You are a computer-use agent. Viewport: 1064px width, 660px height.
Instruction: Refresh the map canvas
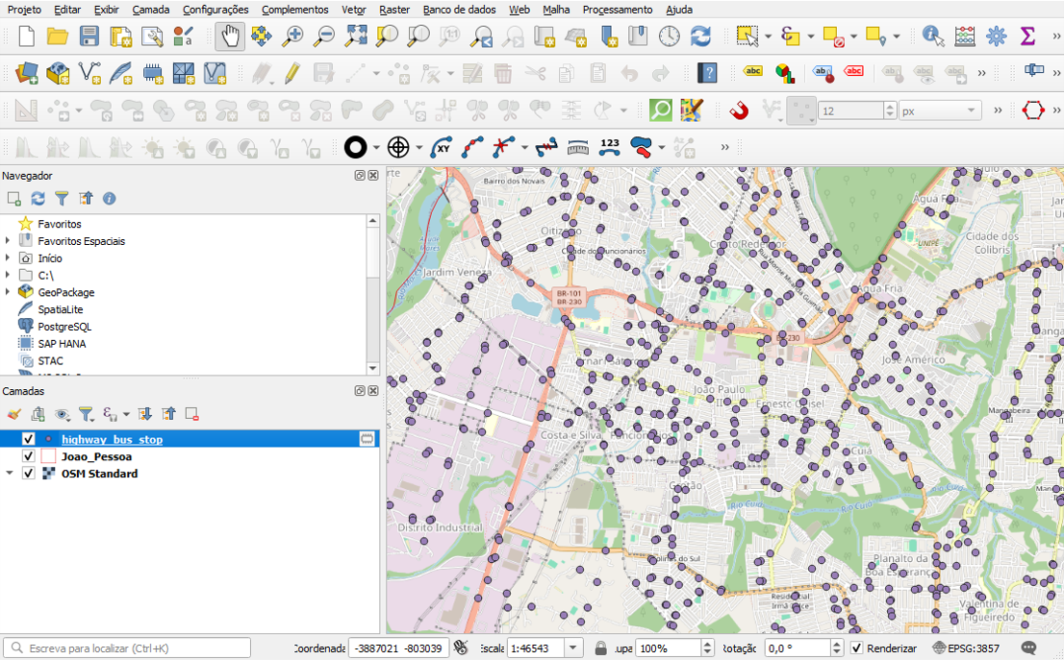click(x=700, y=37)
